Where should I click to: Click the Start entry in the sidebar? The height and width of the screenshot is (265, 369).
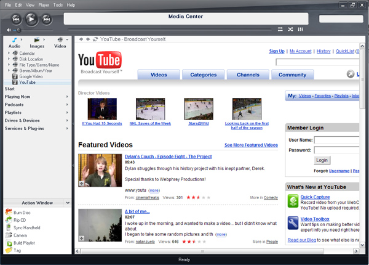(x=10, y=89)
